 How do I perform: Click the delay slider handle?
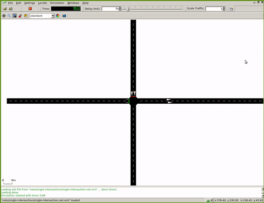(128, 9)
